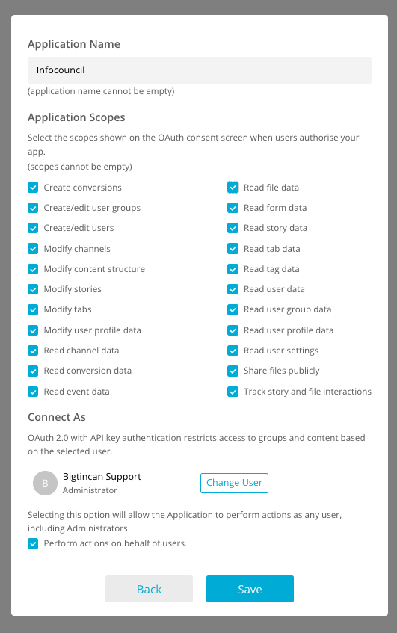Uncheck Read event data
The height and width of the screenshot is (633, 397).
pos(33,392)
